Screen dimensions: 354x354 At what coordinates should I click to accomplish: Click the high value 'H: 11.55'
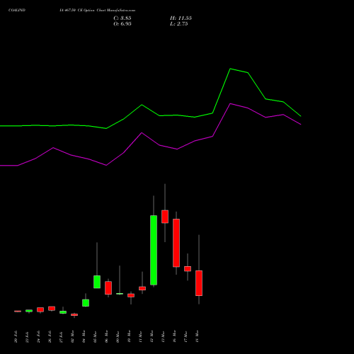click(181, 18)
